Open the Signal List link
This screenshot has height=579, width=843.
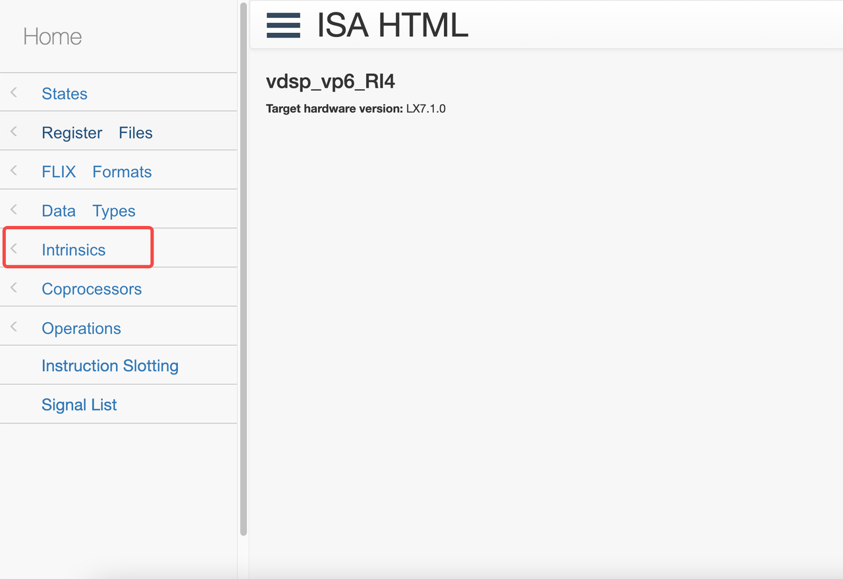[79, 405]
